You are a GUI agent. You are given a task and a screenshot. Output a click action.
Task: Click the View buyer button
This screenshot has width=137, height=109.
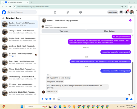pyautogui.click(x=64, y=31)
